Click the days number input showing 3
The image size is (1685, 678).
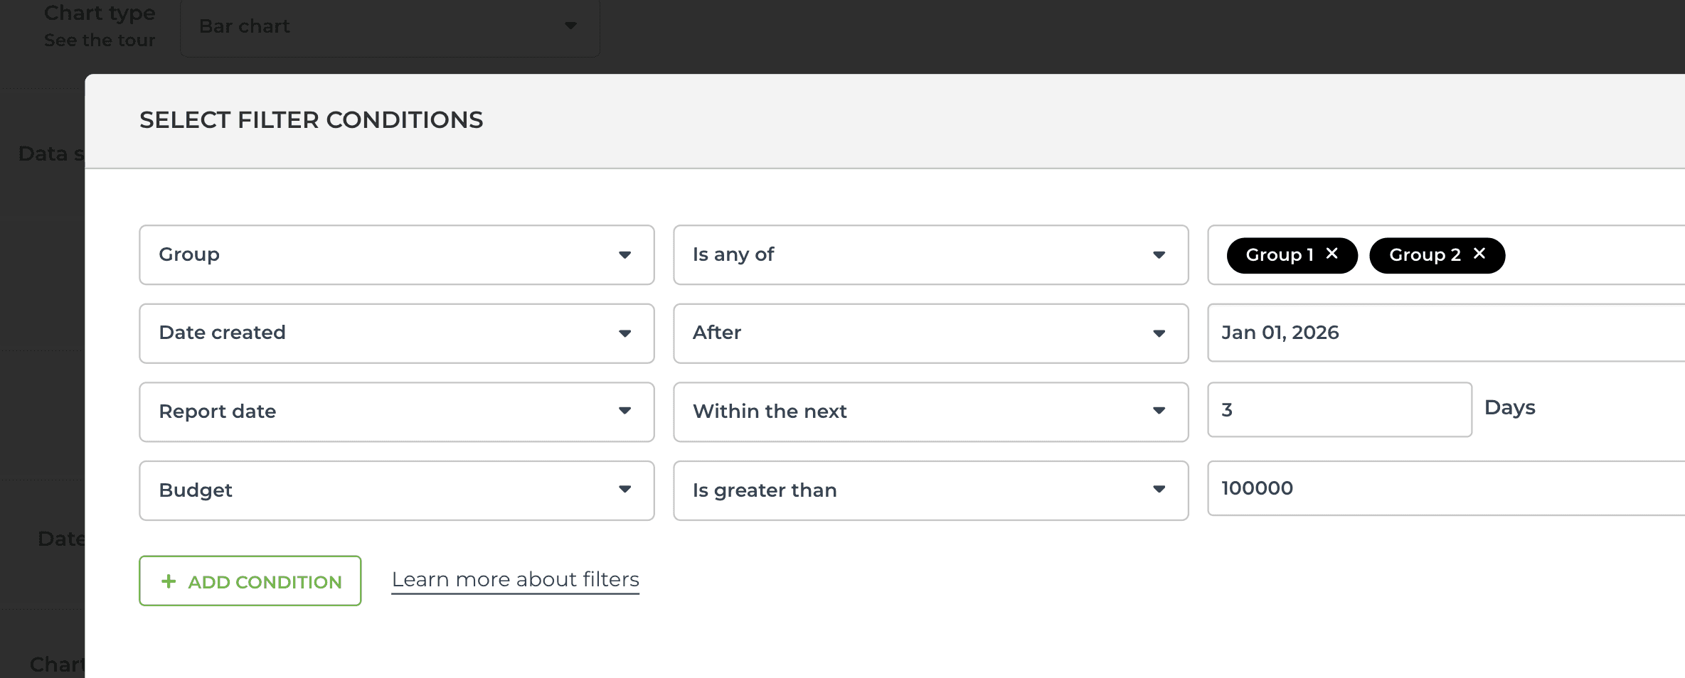point(1339,410)
